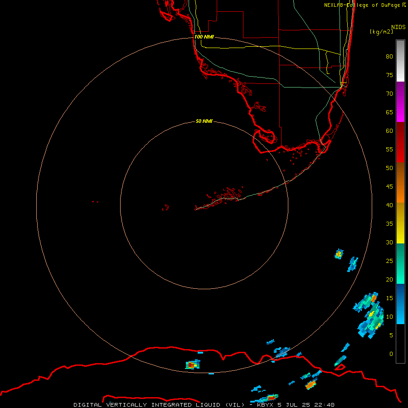This screenshot has height=408, width=408.
Task: Click the 40 value on the color scale
Action: [389, 205]
